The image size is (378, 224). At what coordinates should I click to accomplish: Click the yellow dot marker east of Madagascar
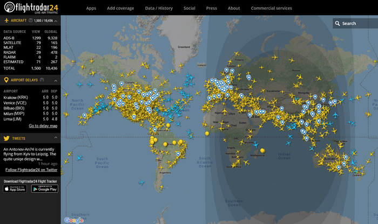click(x=262, y=150)
